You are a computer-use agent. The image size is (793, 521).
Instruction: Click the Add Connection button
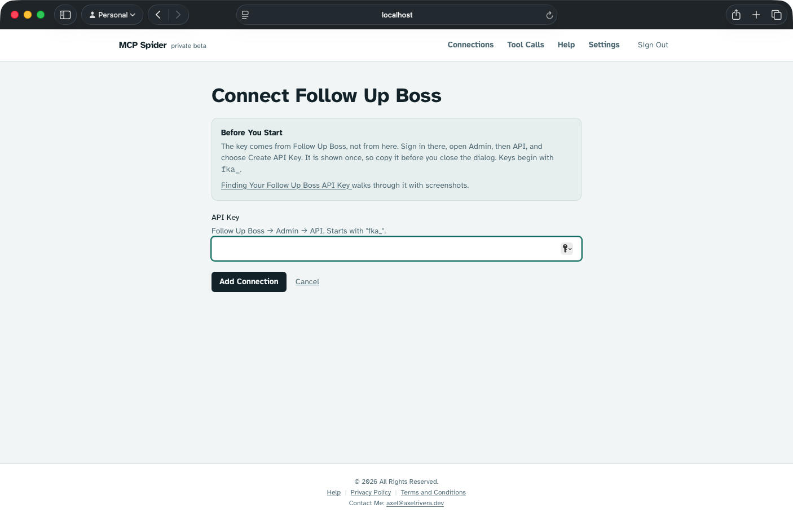coord(249,282)
